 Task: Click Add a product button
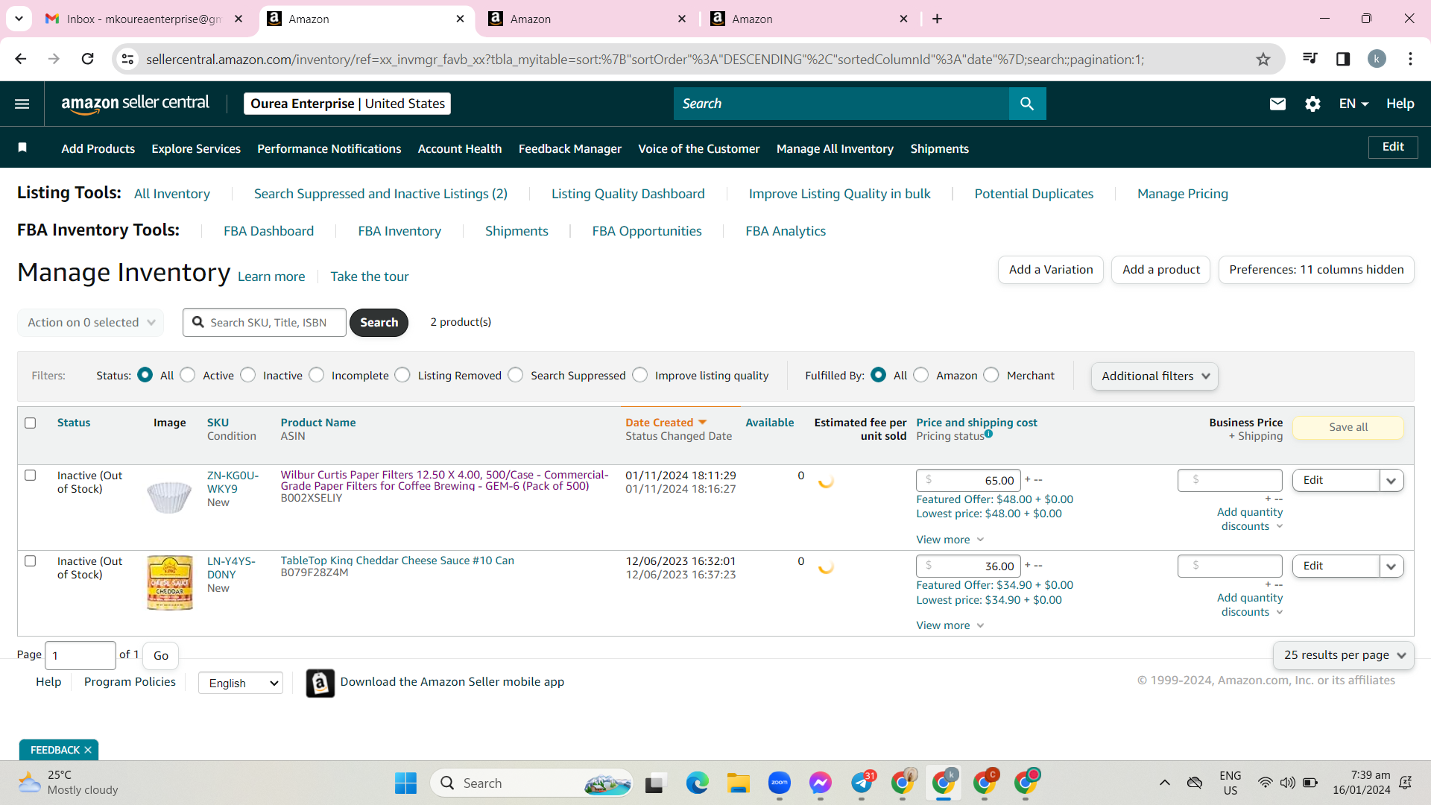[1161, 270]
